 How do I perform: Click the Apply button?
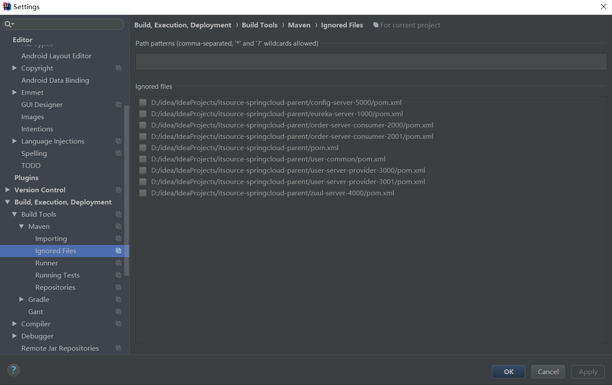(x=588, y=372)
